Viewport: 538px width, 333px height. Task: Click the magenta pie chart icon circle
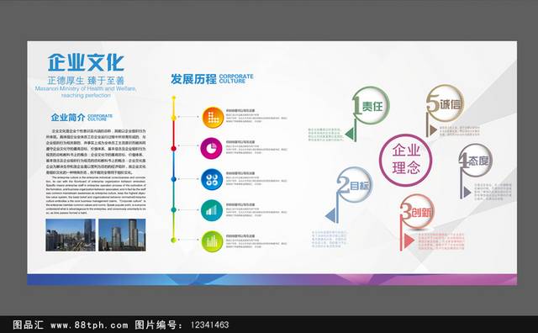pyautogui.click(x=211, y=148)
